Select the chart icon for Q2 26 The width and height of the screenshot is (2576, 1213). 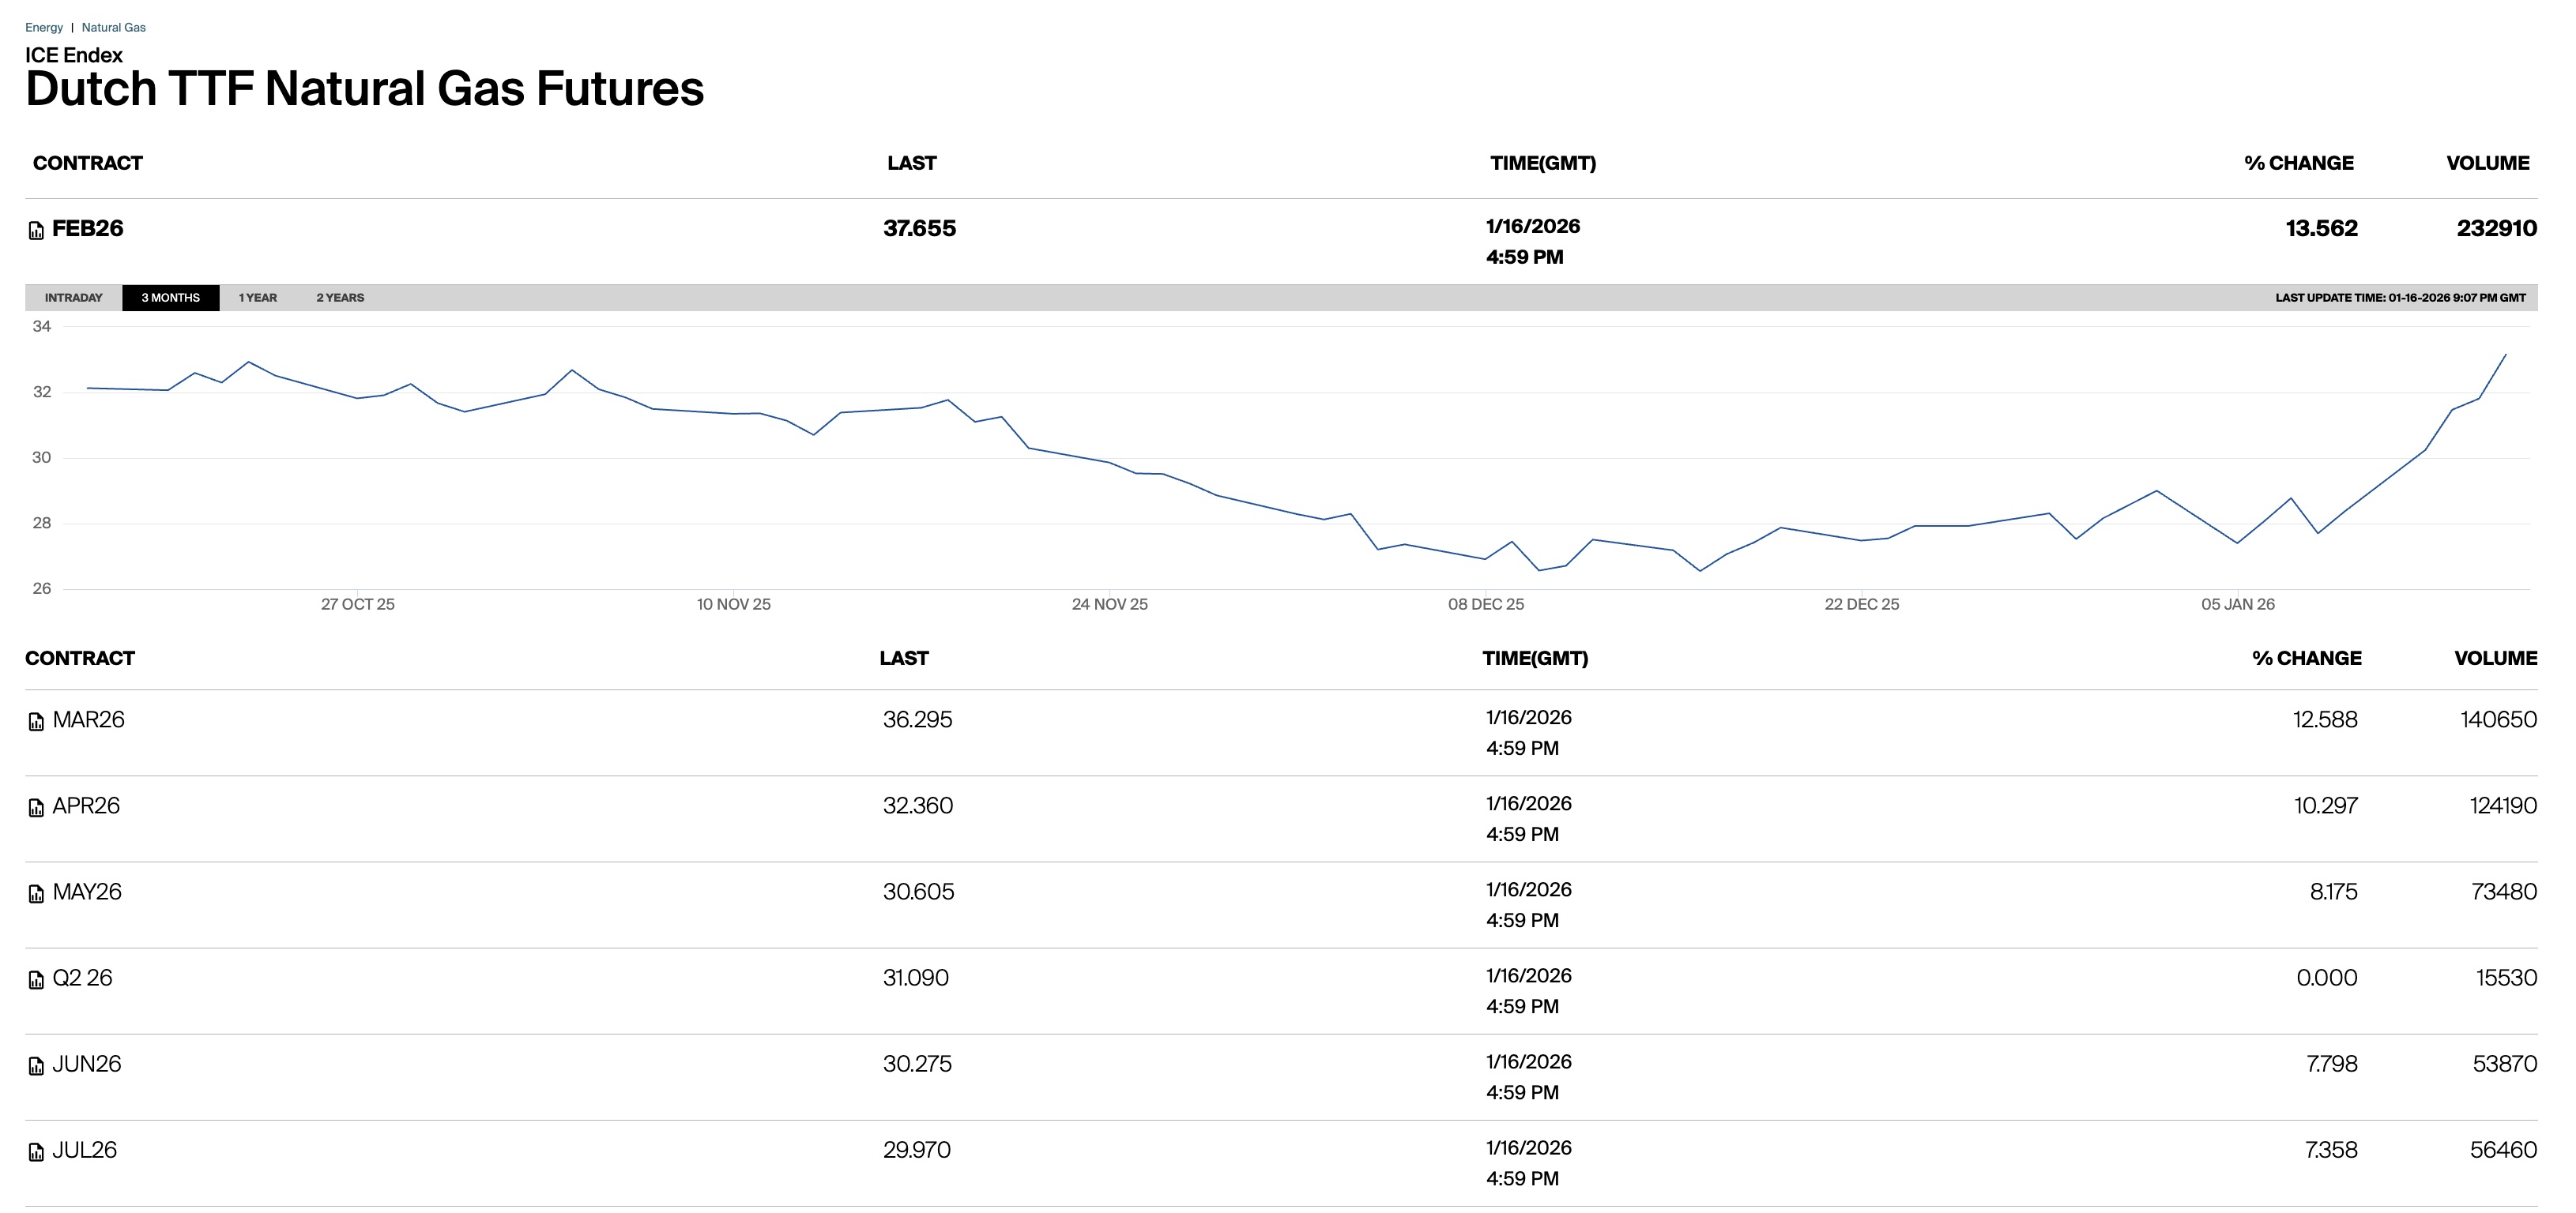point(36,979)
